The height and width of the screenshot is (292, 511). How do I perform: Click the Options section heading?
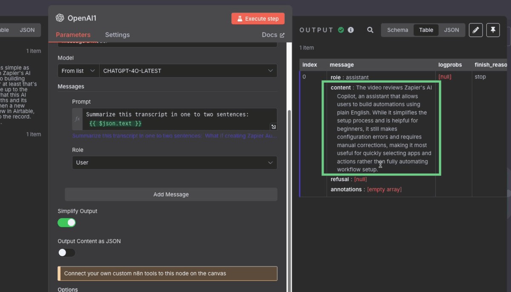(x=68, y=289)
